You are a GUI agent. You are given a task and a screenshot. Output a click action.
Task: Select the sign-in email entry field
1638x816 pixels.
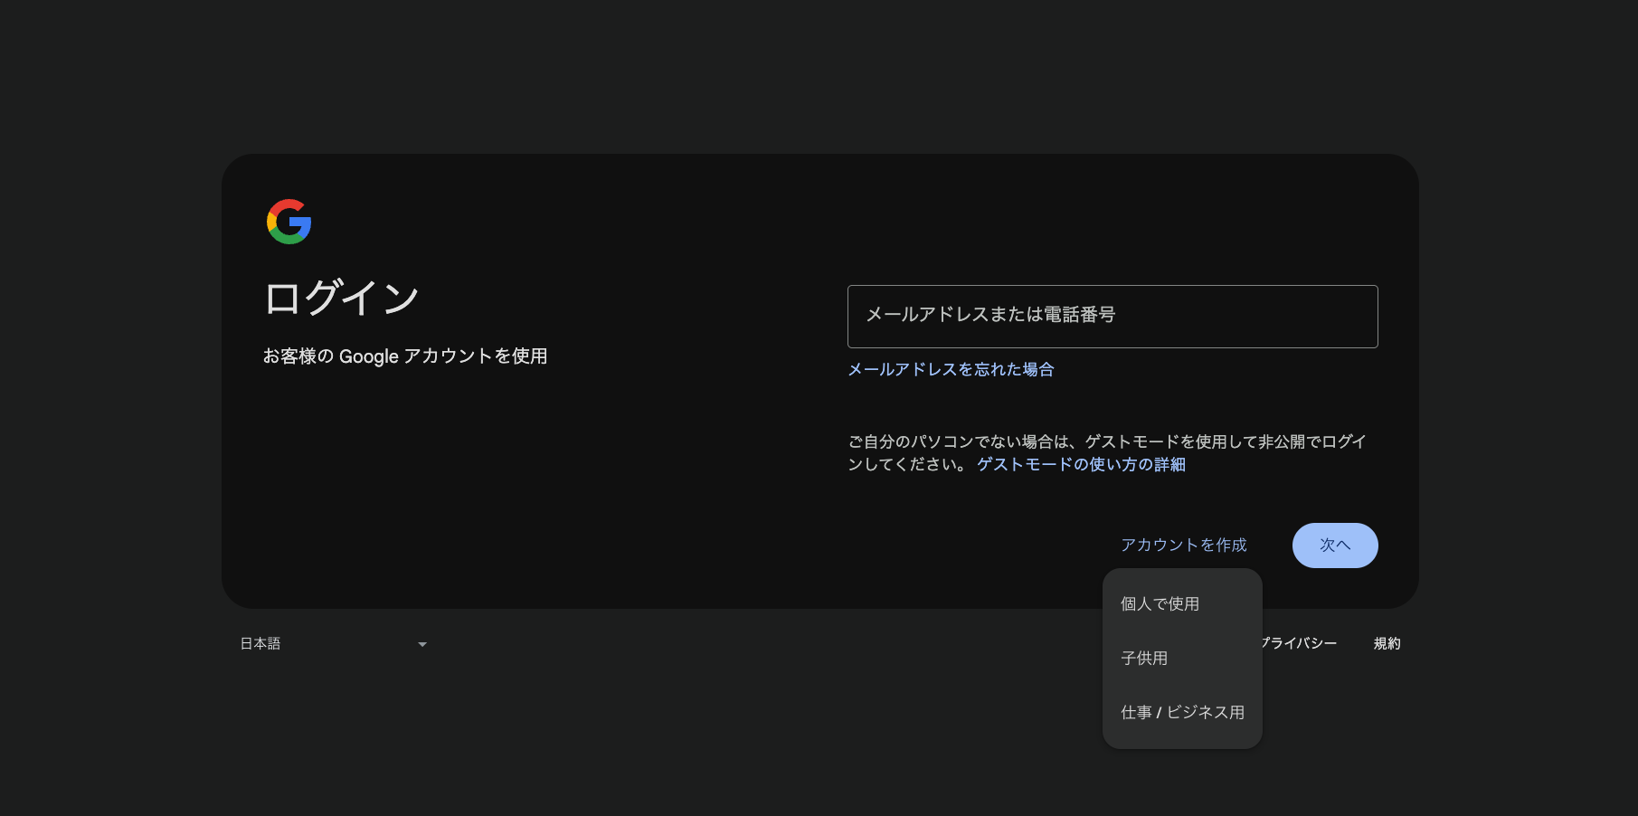pyautogui.click(x=1113, y=316)
